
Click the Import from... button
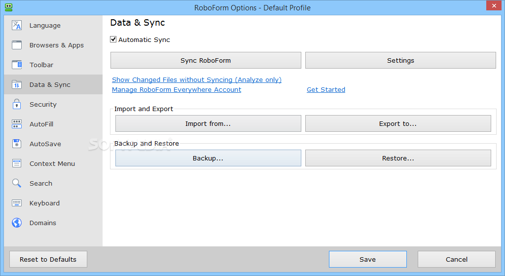click(x=209, y=123)
